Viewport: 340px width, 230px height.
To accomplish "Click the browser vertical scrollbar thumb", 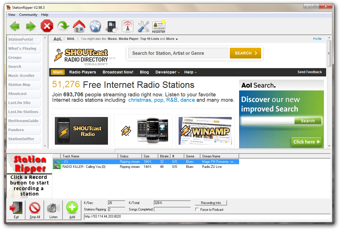I will click(329, 53).
